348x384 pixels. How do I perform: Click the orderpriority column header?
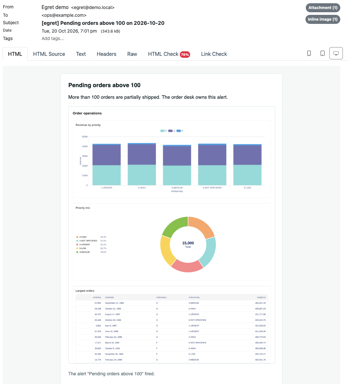[194, 297]
